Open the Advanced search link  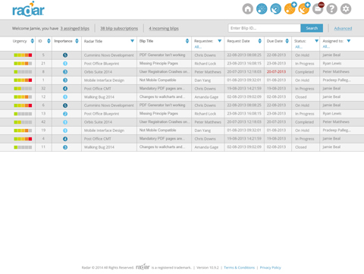coord(343,28)
